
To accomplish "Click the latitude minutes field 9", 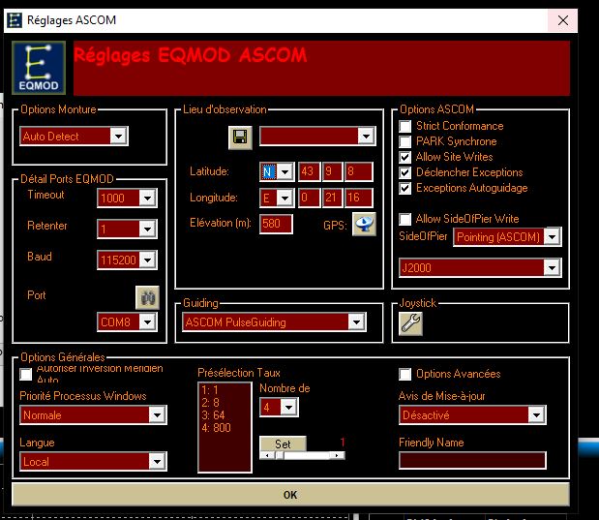I will (332, 171).
